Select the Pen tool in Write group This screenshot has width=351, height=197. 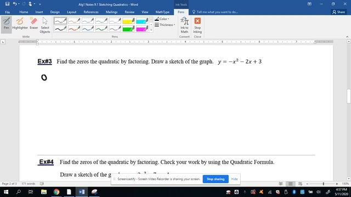tap(6, 24)
